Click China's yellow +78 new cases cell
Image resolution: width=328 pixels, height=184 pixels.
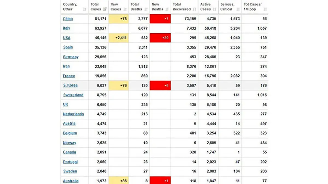coord(119,19)
